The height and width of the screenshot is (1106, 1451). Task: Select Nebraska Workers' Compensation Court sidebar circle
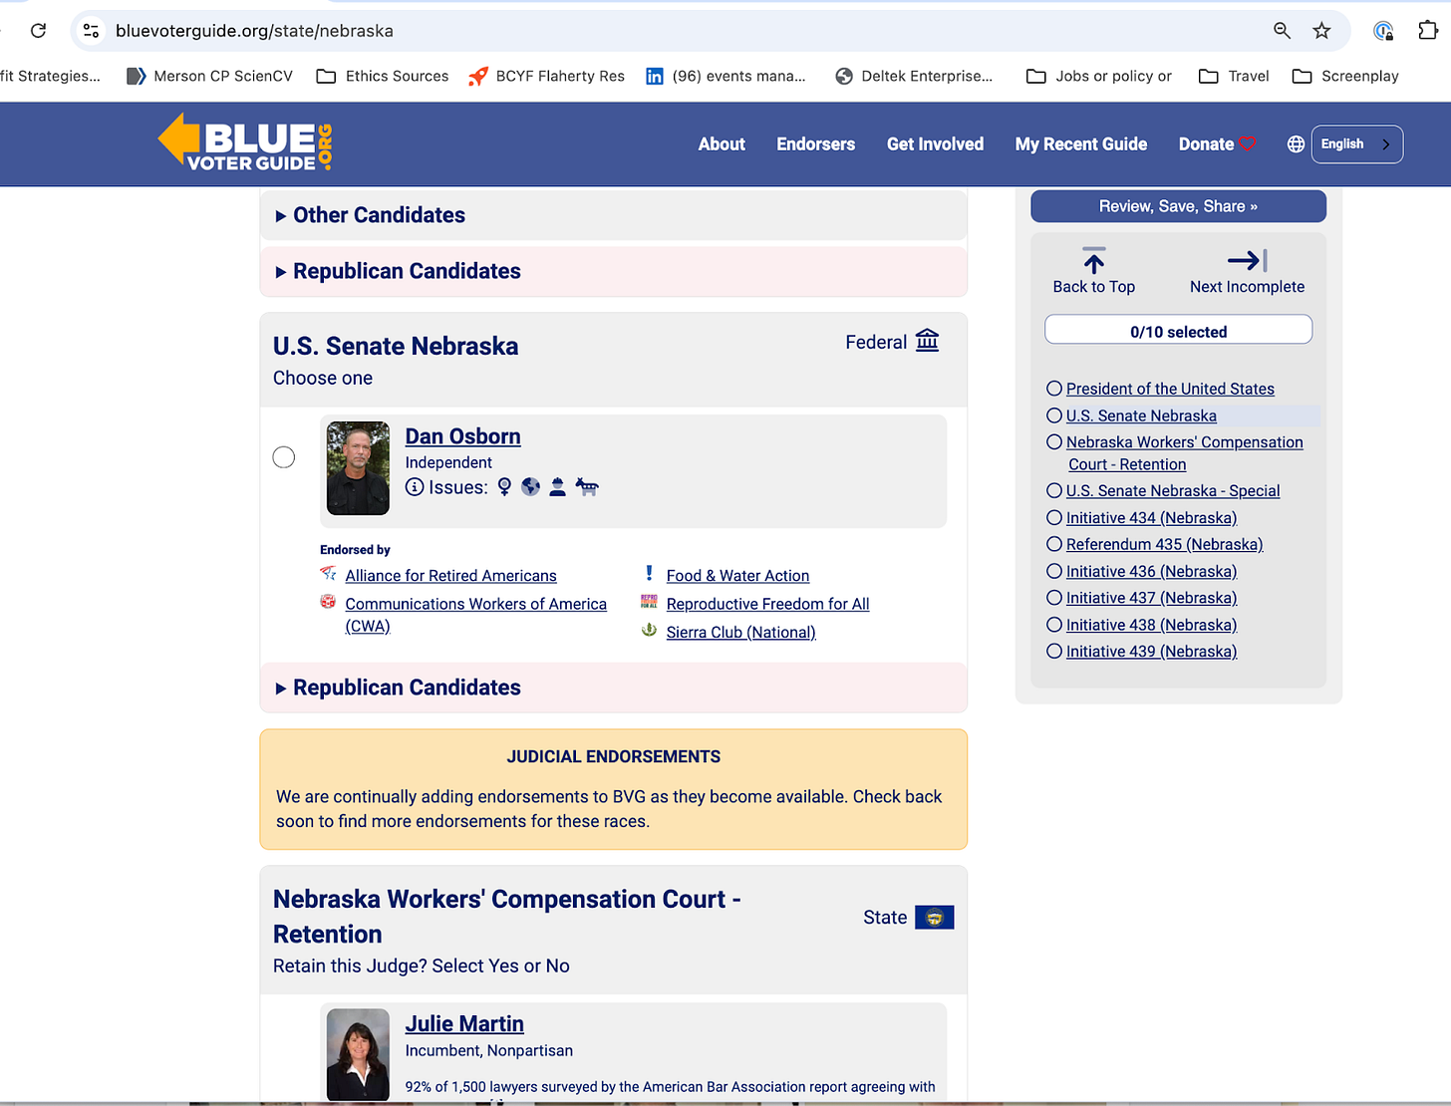1054,442
